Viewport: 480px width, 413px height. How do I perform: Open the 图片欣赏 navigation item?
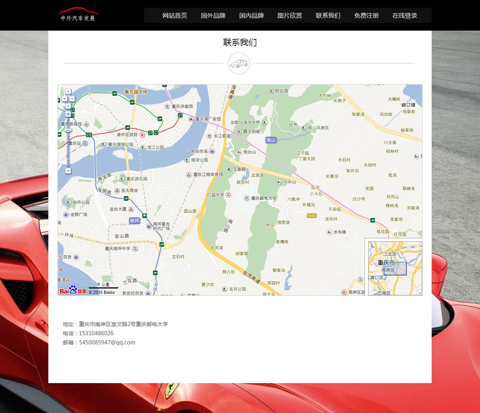(x=289, y=15)
